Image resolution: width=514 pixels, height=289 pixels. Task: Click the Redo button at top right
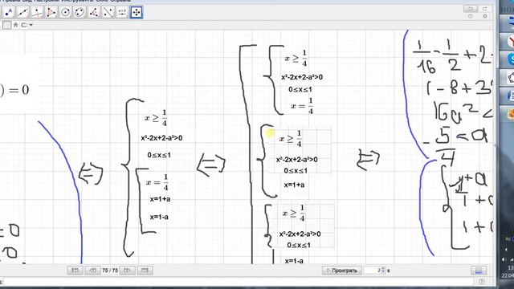[x=485, y=9]
